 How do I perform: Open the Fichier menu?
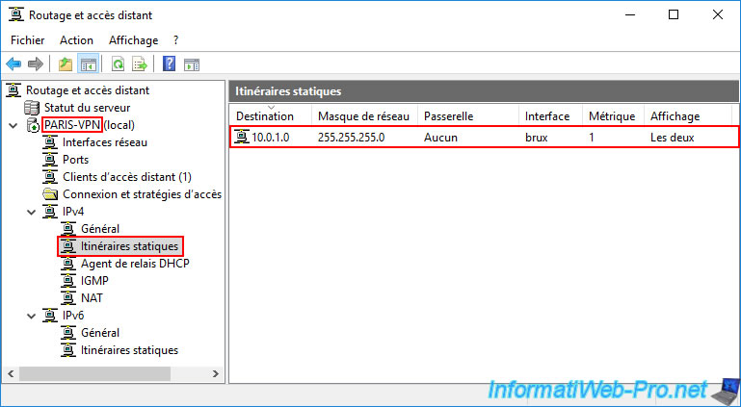(x=28, y=40)
